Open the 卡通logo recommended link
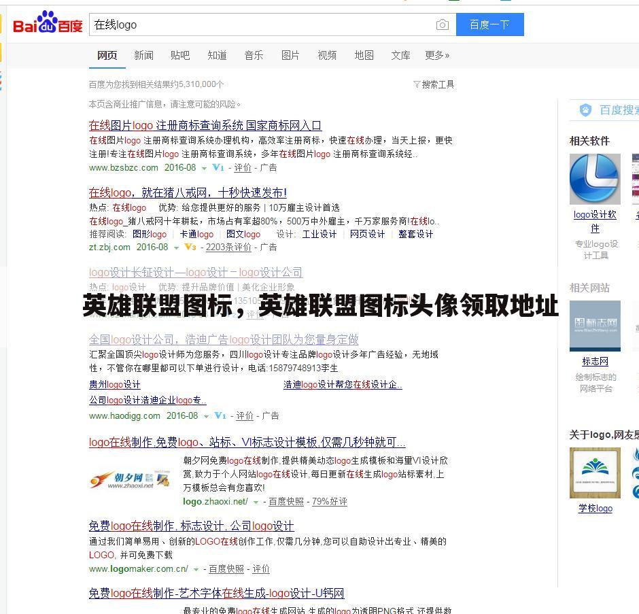Screen dimensions: 639x614 (196, 234)
